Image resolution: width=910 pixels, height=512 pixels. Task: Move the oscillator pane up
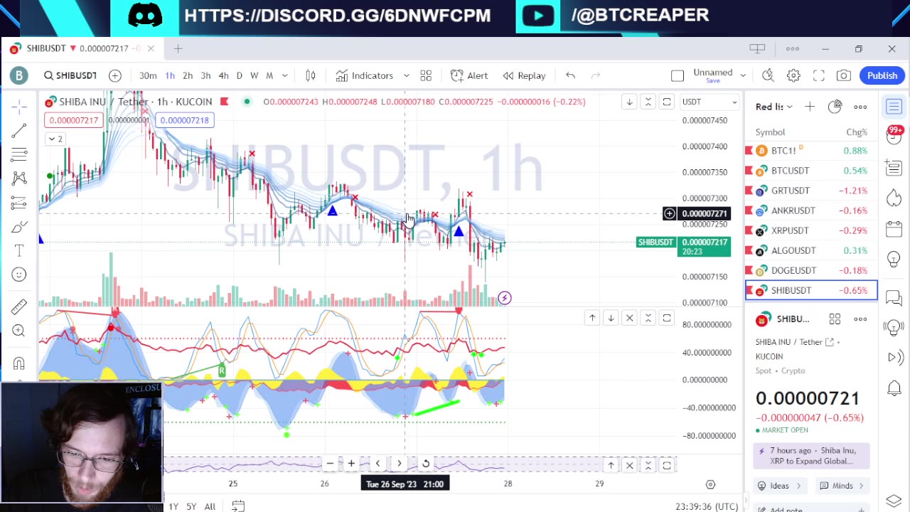[x=592, y=318]
